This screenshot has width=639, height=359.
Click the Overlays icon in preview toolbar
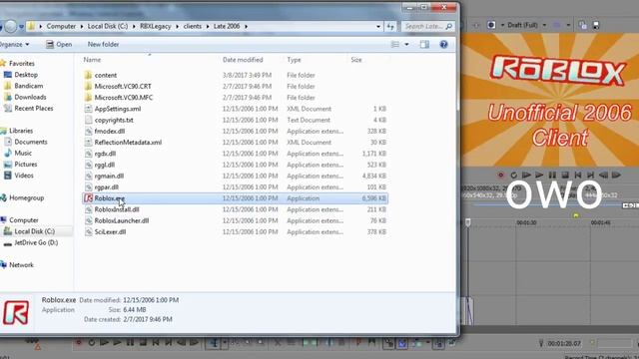(557, 25)
